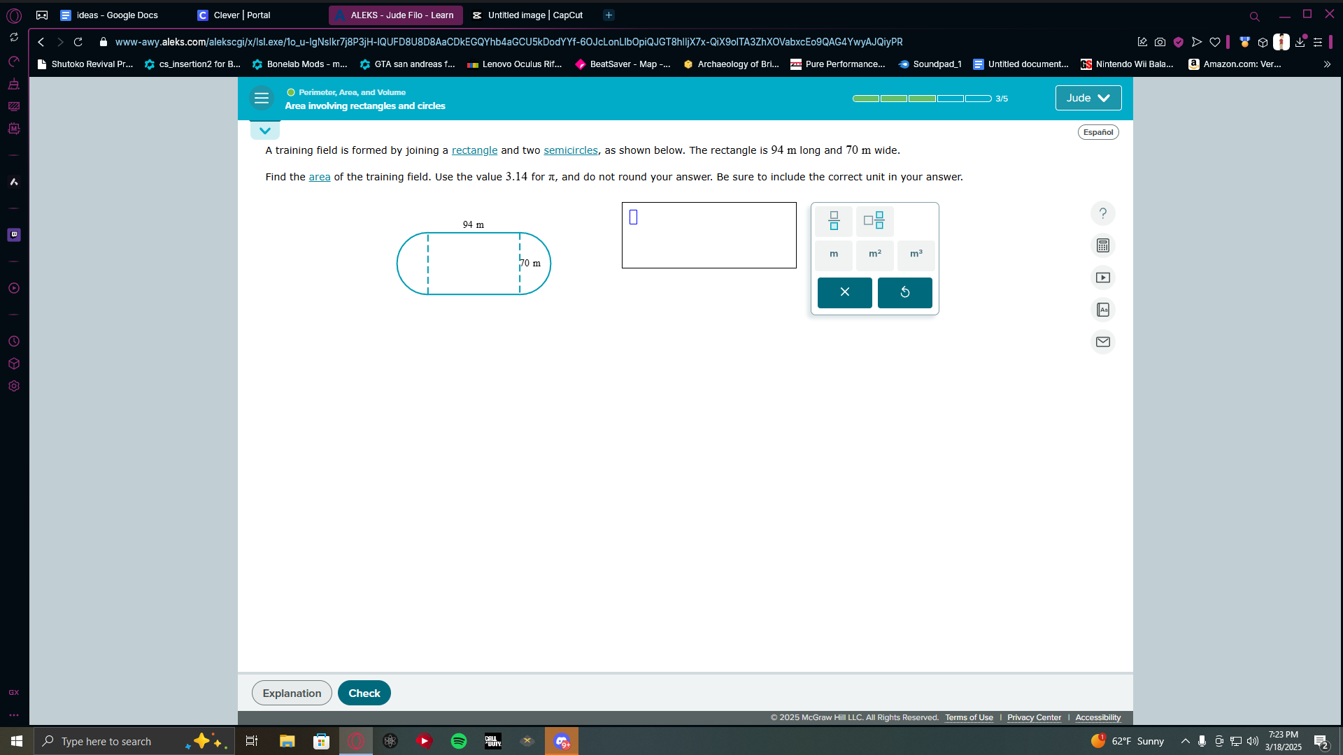Click the Check button
Screen dimensions: 1343x755
click(x=364, y=693)
